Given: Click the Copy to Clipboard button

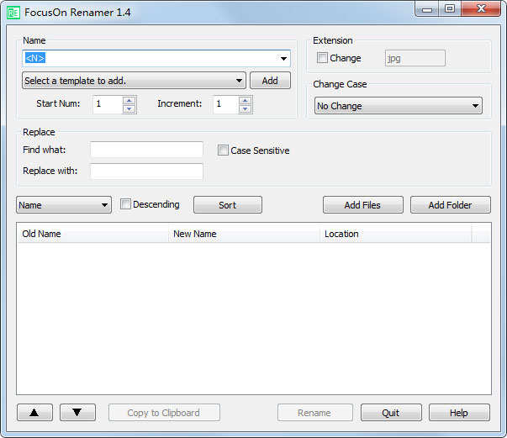Looking at the screenshot, I should (x=164, y=413).
